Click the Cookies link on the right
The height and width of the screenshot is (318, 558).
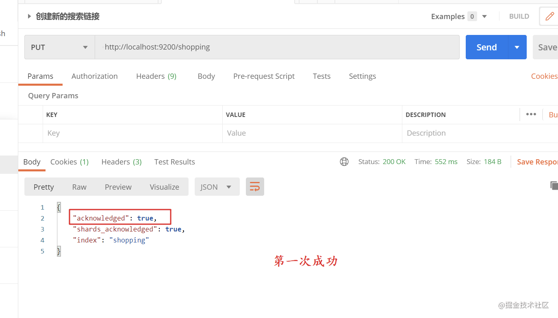tap(544, 76)
